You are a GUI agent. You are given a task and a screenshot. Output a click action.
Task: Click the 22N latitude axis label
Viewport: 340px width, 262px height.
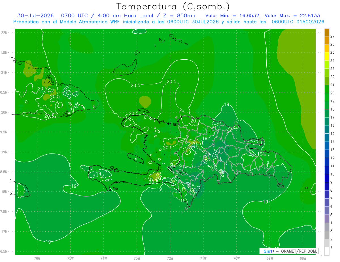tap(5, 33)
